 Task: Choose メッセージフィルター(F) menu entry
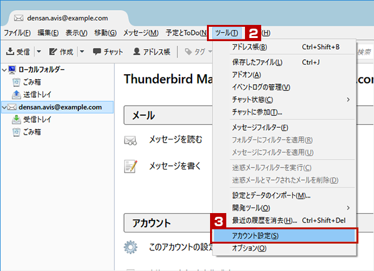(x=284, y=127)
